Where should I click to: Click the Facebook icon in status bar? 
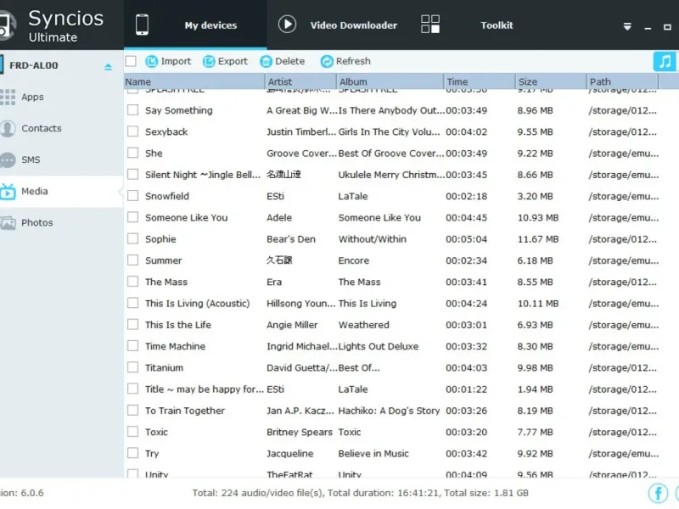659,493
